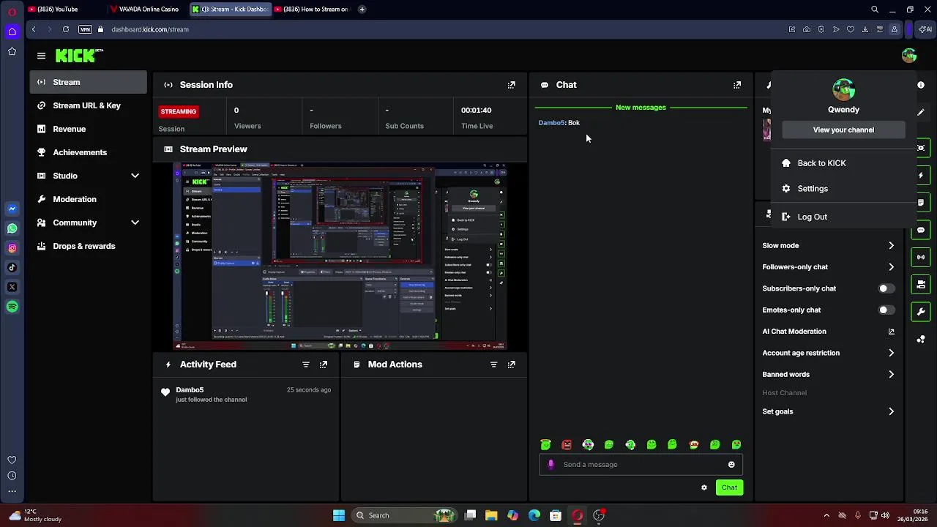Click the KICK beta logo
Viewport: 937px width, 527px height.
coord(79,56)
